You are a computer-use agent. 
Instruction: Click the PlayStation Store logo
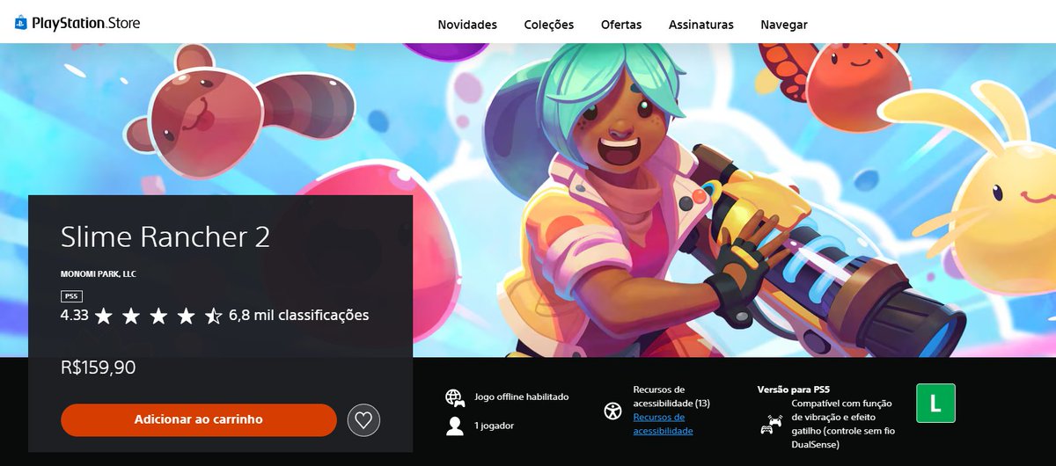coord(77,24)
